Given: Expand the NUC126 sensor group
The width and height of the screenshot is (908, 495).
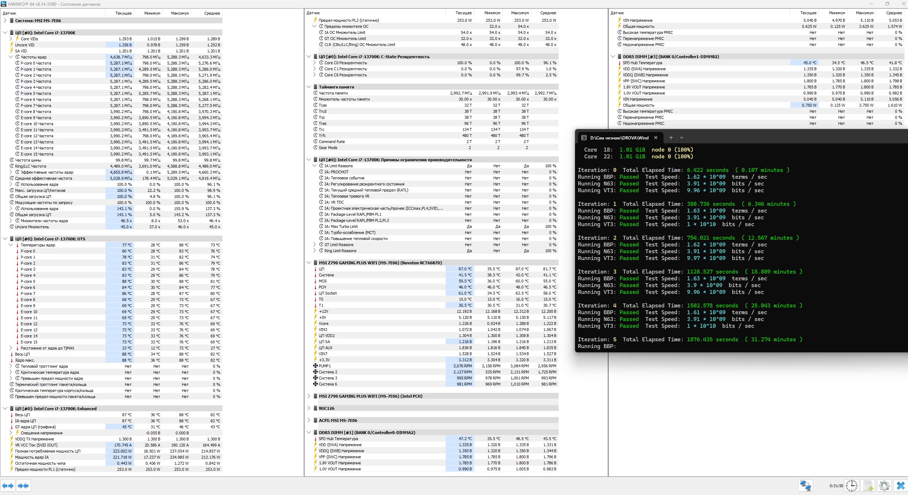Looking at the screenshot, I should 309,408.
